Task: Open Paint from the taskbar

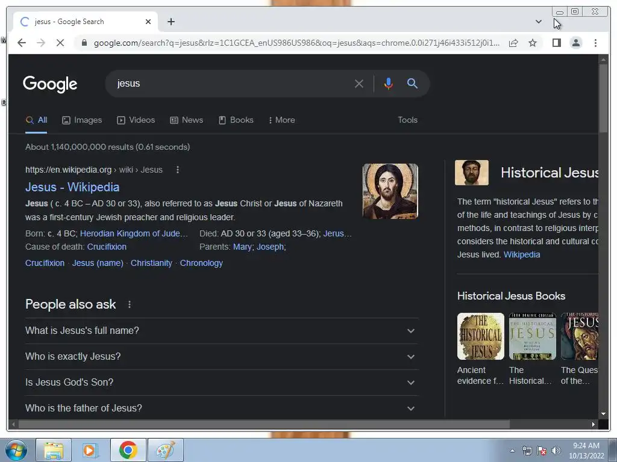Action: [x=166, y=450]
